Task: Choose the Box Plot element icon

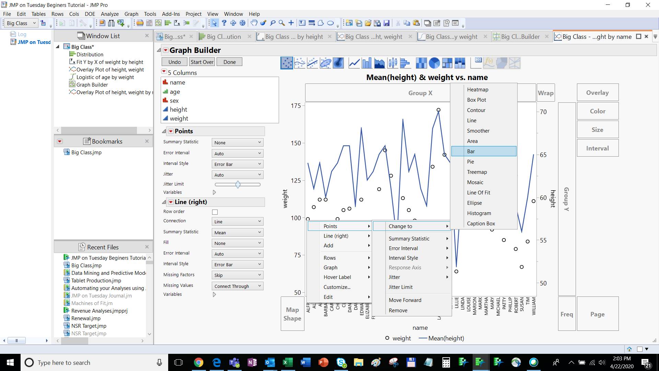Action: pos(393,63)
